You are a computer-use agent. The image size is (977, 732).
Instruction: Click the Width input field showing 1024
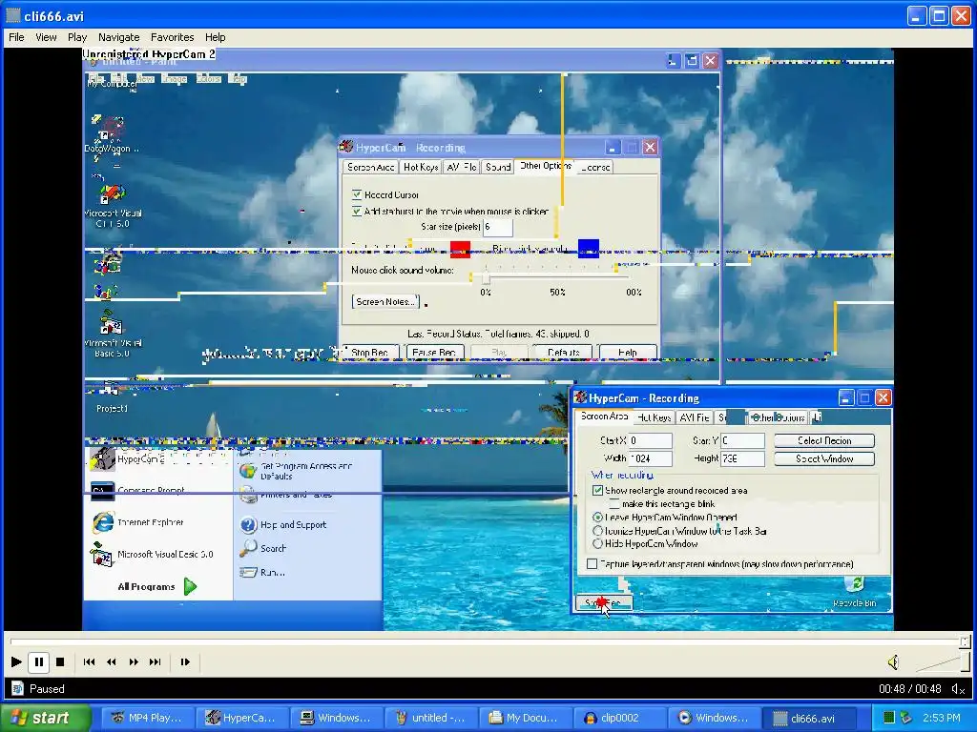[x=650, y=458]
